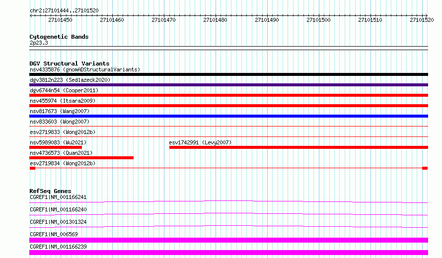Open CGREF1|NM_001166241 transcript label

58,197
